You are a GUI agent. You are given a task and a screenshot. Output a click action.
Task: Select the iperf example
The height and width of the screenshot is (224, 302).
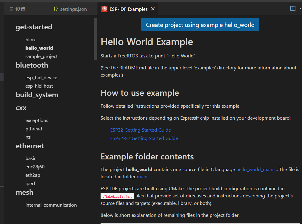pyautogui.click(x=30, y=184)
